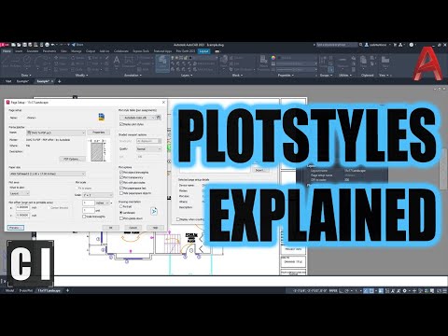This screenshot has height=336, width=448.
Task: Select Portrait drawing orientation
Action: tap(121, 206)
